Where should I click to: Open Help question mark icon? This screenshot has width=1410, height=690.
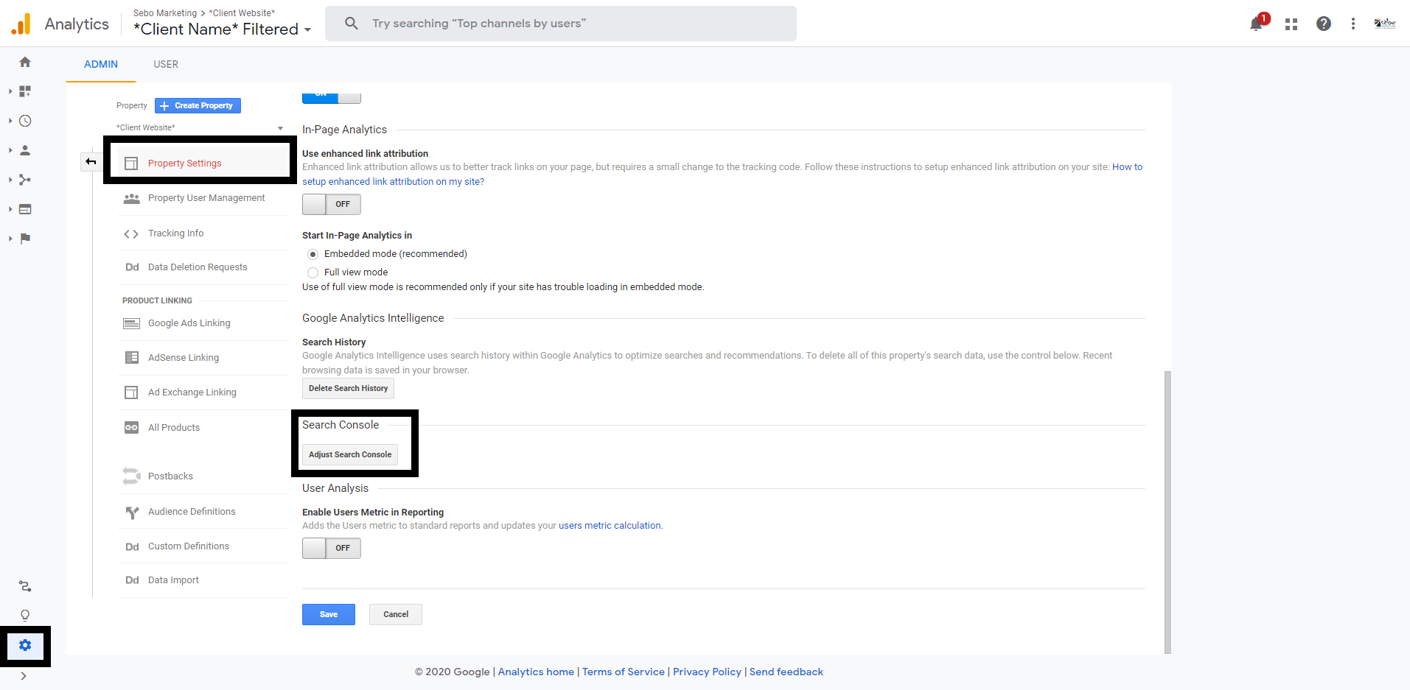pyautogui.click(x=1324, y=24)
